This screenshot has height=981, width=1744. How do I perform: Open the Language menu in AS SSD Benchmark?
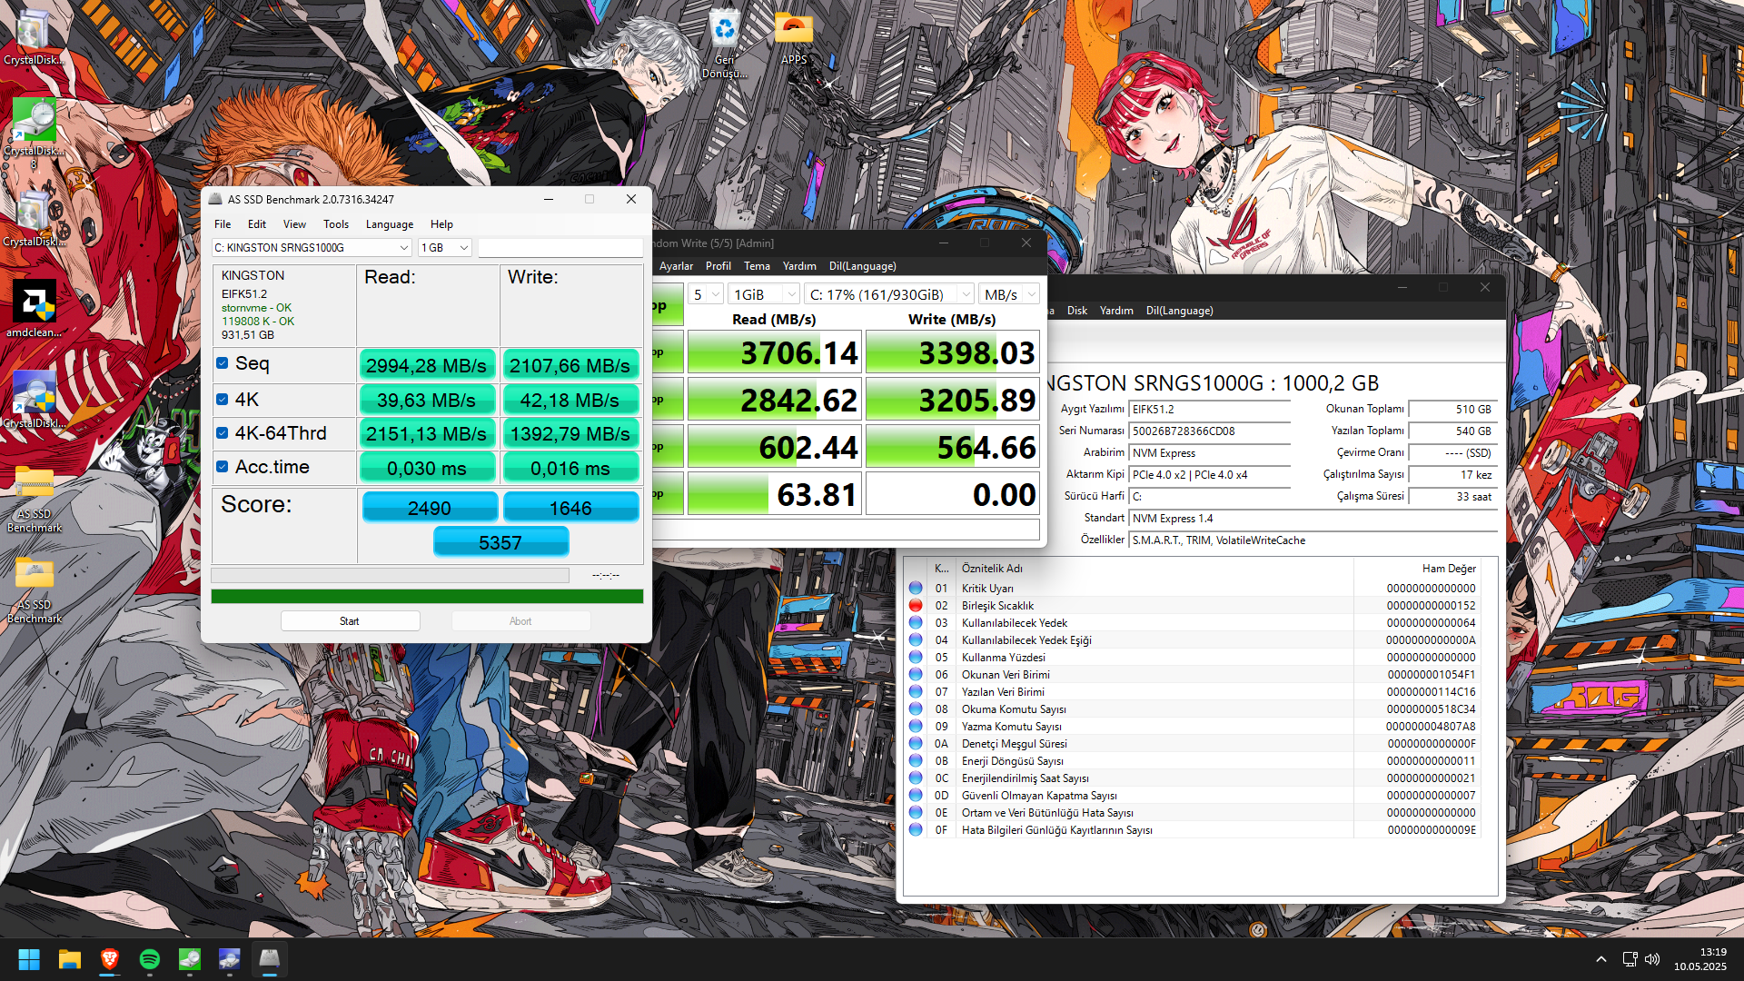tap(390, 224)
